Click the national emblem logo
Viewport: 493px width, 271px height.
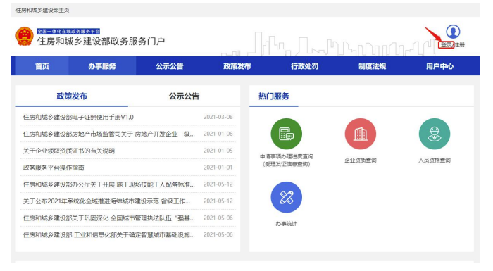pyautogui.click(x=25, y=36)
